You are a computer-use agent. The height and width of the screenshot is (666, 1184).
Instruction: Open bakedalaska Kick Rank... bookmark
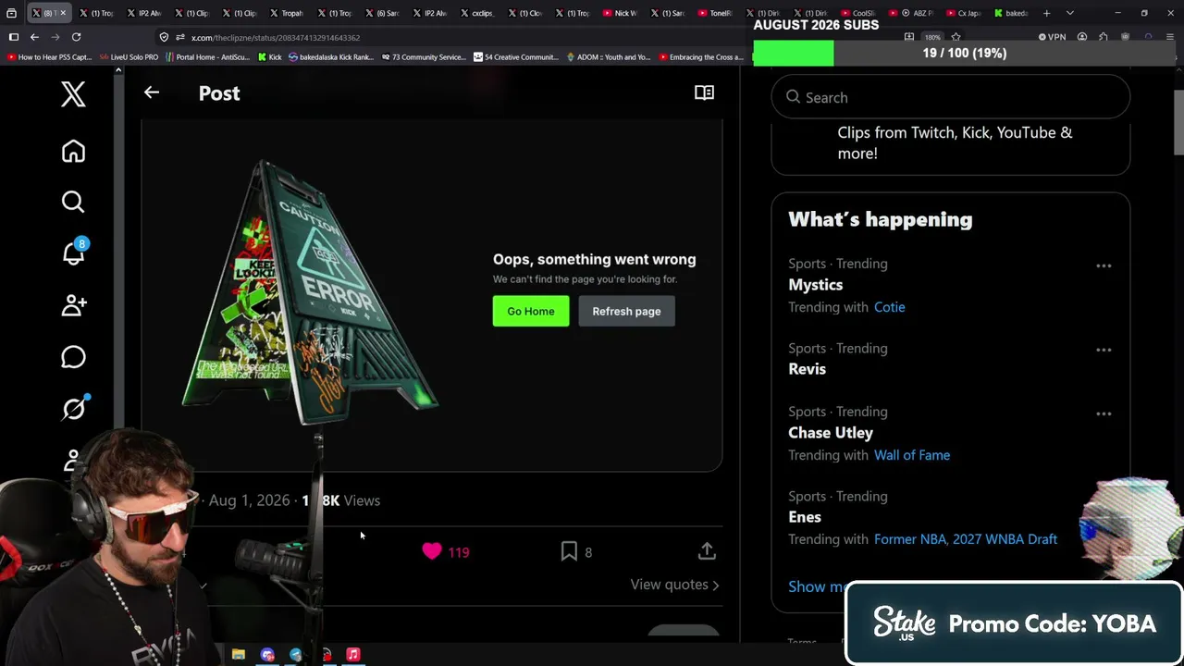[x=330, y=57]
